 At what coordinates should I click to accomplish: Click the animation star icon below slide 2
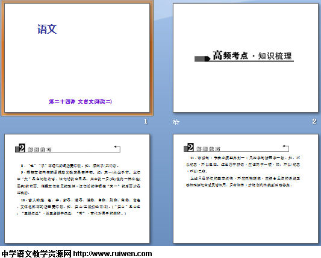coord(176,122)
